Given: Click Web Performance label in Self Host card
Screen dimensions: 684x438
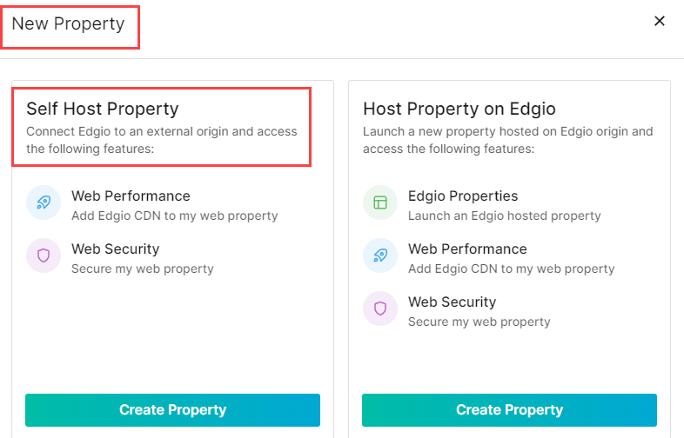Looking at the screenshot, I should [x=131, y=196].
